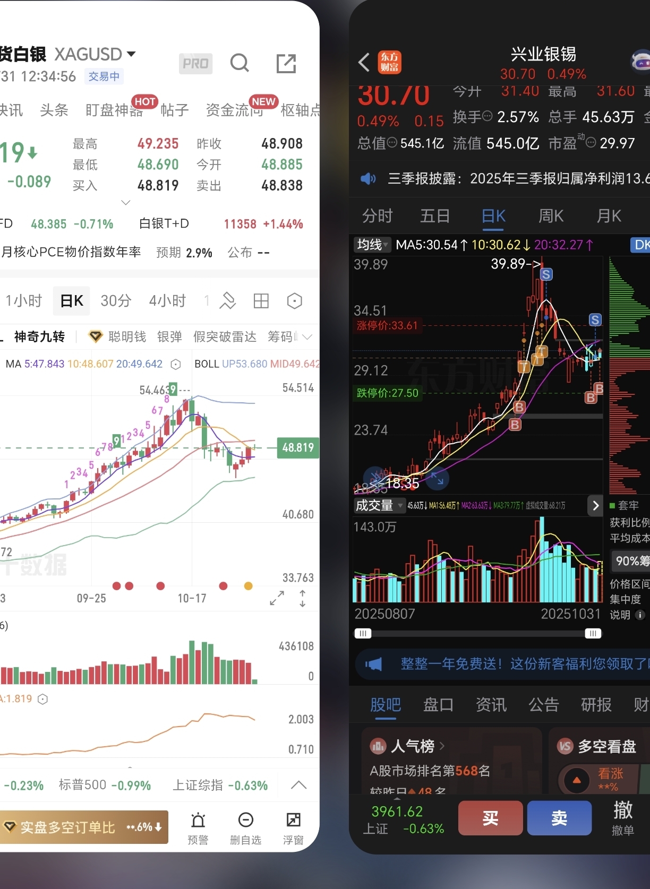650x889 pixels.
Task: Open the 三季报披露 announcement text
Action: 519,178
